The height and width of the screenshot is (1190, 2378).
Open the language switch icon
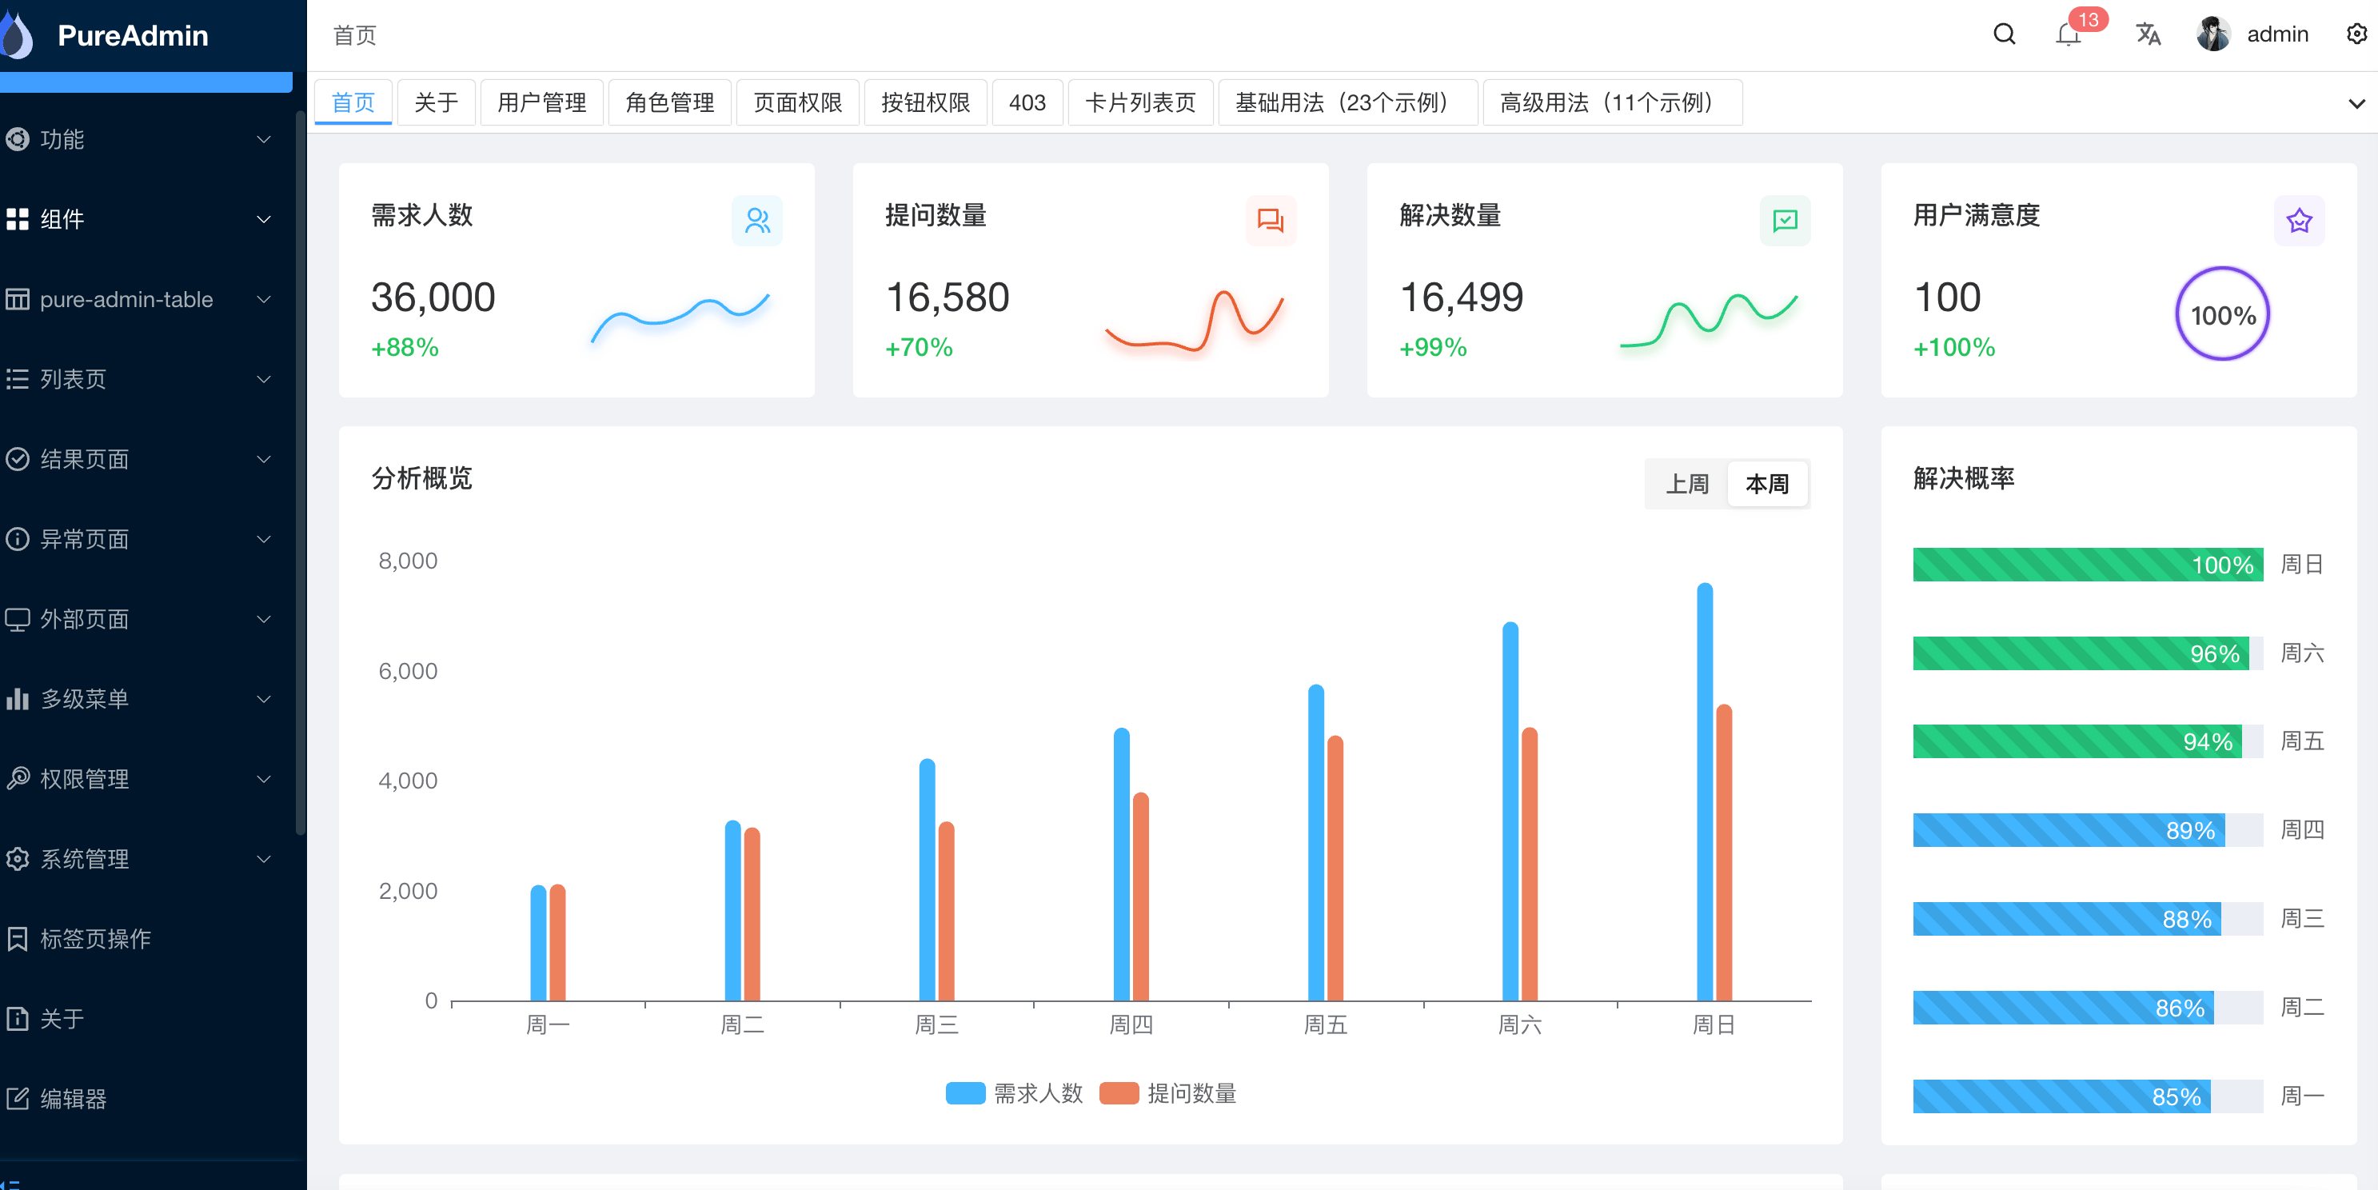[x=2149, y=34]
